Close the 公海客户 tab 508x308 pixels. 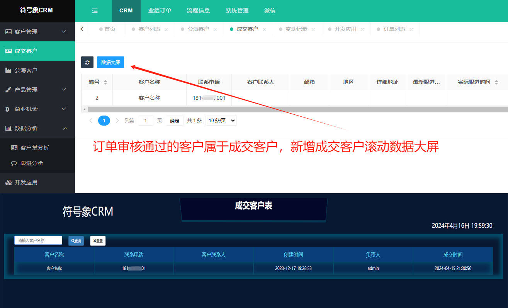click(x=215, y=29)
